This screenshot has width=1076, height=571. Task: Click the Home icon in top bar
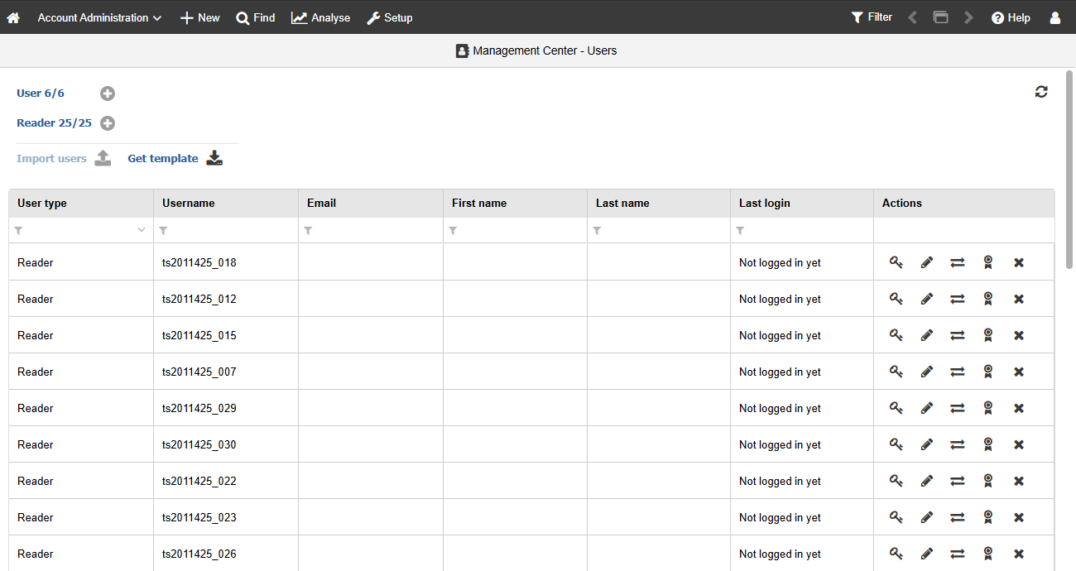(x=13, y=17)
